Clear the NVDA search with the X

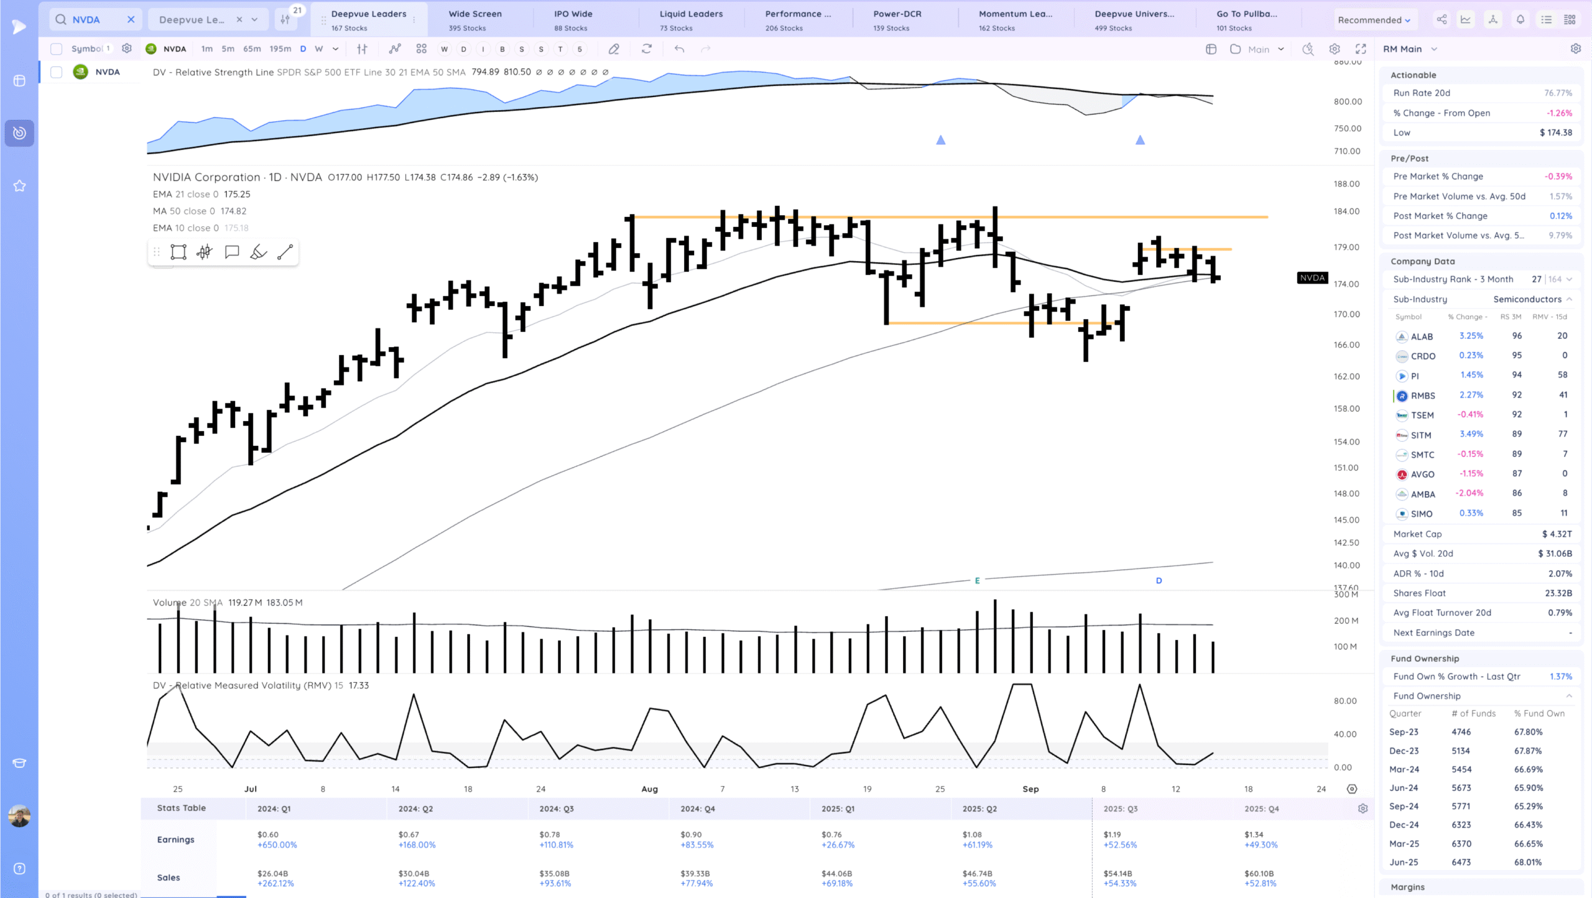click(131, 19)
